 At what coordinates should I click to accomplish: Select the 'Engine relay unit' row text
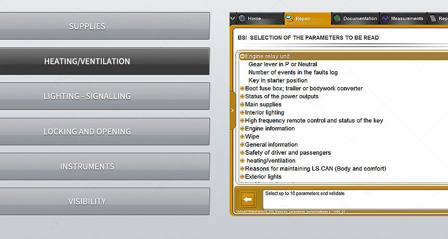coord(267,56)
